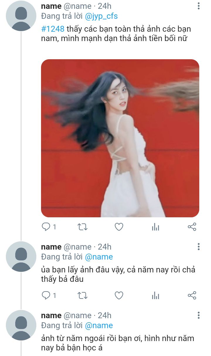This screenshot has width=211, height=356.
Task: Open more options menu for third tweet
Action: tap(199, 315)
